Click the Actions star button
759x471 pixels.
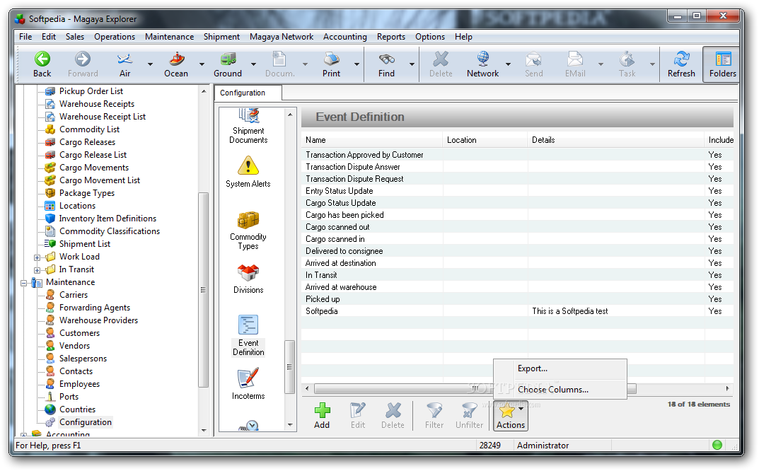click(x=510, y=417)
